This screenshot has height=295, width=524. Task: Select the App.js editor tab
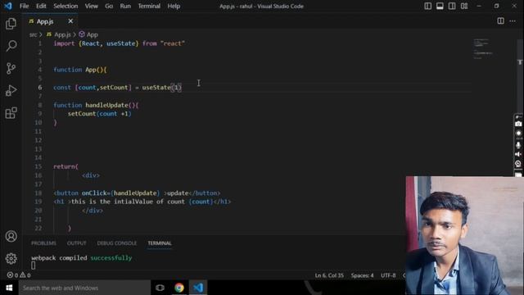[x=51, y=21]
